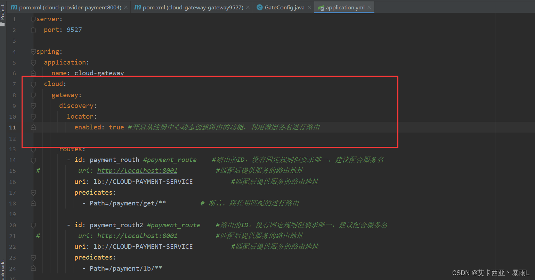Click the Path=/payment/lb/** predicate
Screen dimensions: 535x280
click(x=126, y=269)
